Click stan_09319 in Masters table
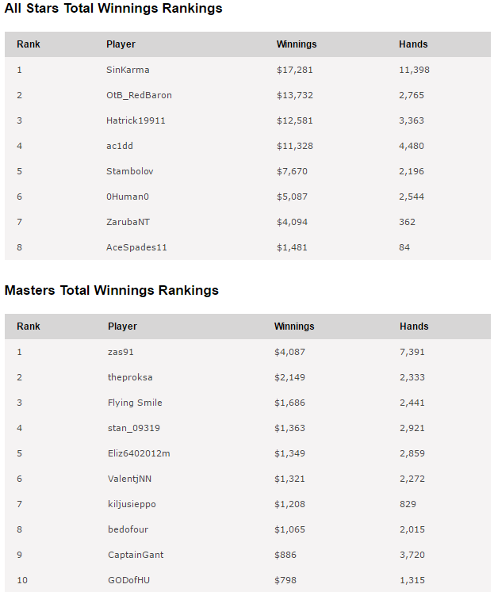494x592 pixels. 134,428
